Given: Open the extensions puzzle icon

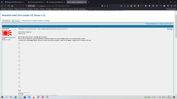Looking at the screenshot, I should 171,6.
